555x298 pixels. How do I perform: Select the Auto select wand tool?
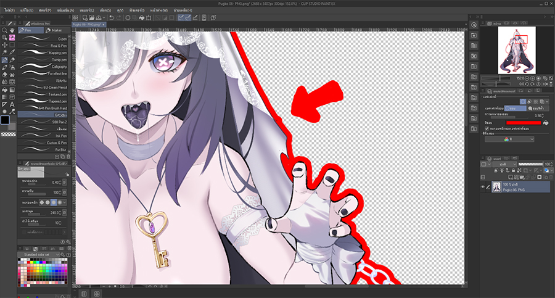(x=4, y=52)
